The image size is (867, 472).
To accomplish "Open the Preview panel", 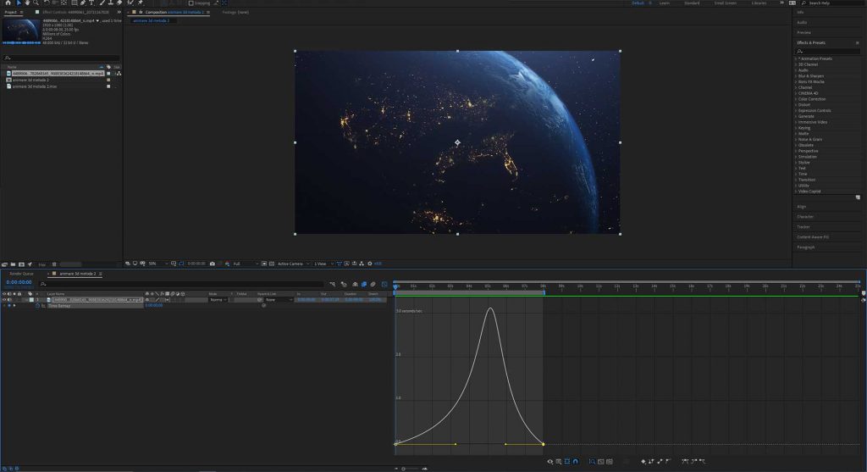I will pyautogui.click(x=804, y=33).
